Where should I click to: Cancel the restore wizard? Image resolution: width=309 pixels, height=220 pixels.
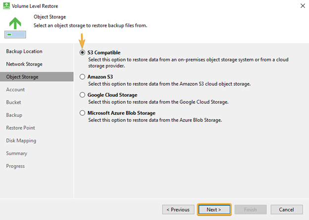(x=287, y=210)
